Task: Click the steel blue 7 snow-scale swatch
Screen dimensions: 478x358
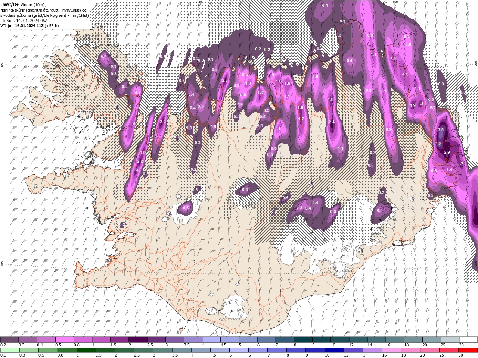Action: pos(285,339)
